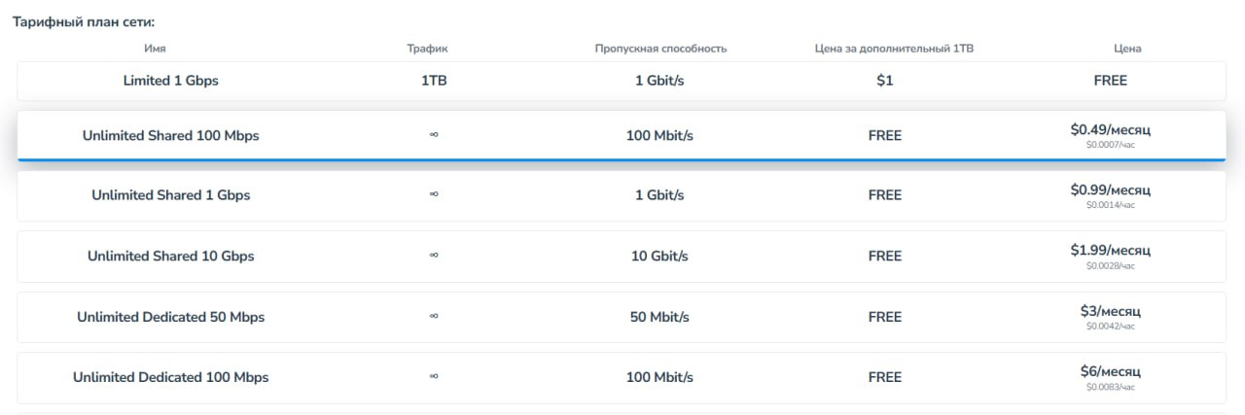Click the 1TB traffic value
The height and width of the screenshot is (415, 1245).
[x=434, y=81]
